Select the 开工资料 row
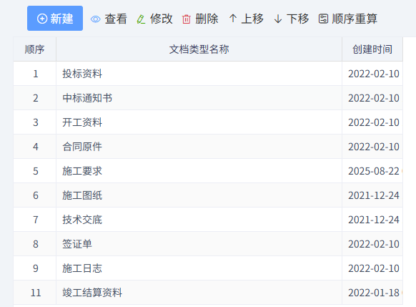The width and height of the screenshot is (416, 307). tap(208, 122)
